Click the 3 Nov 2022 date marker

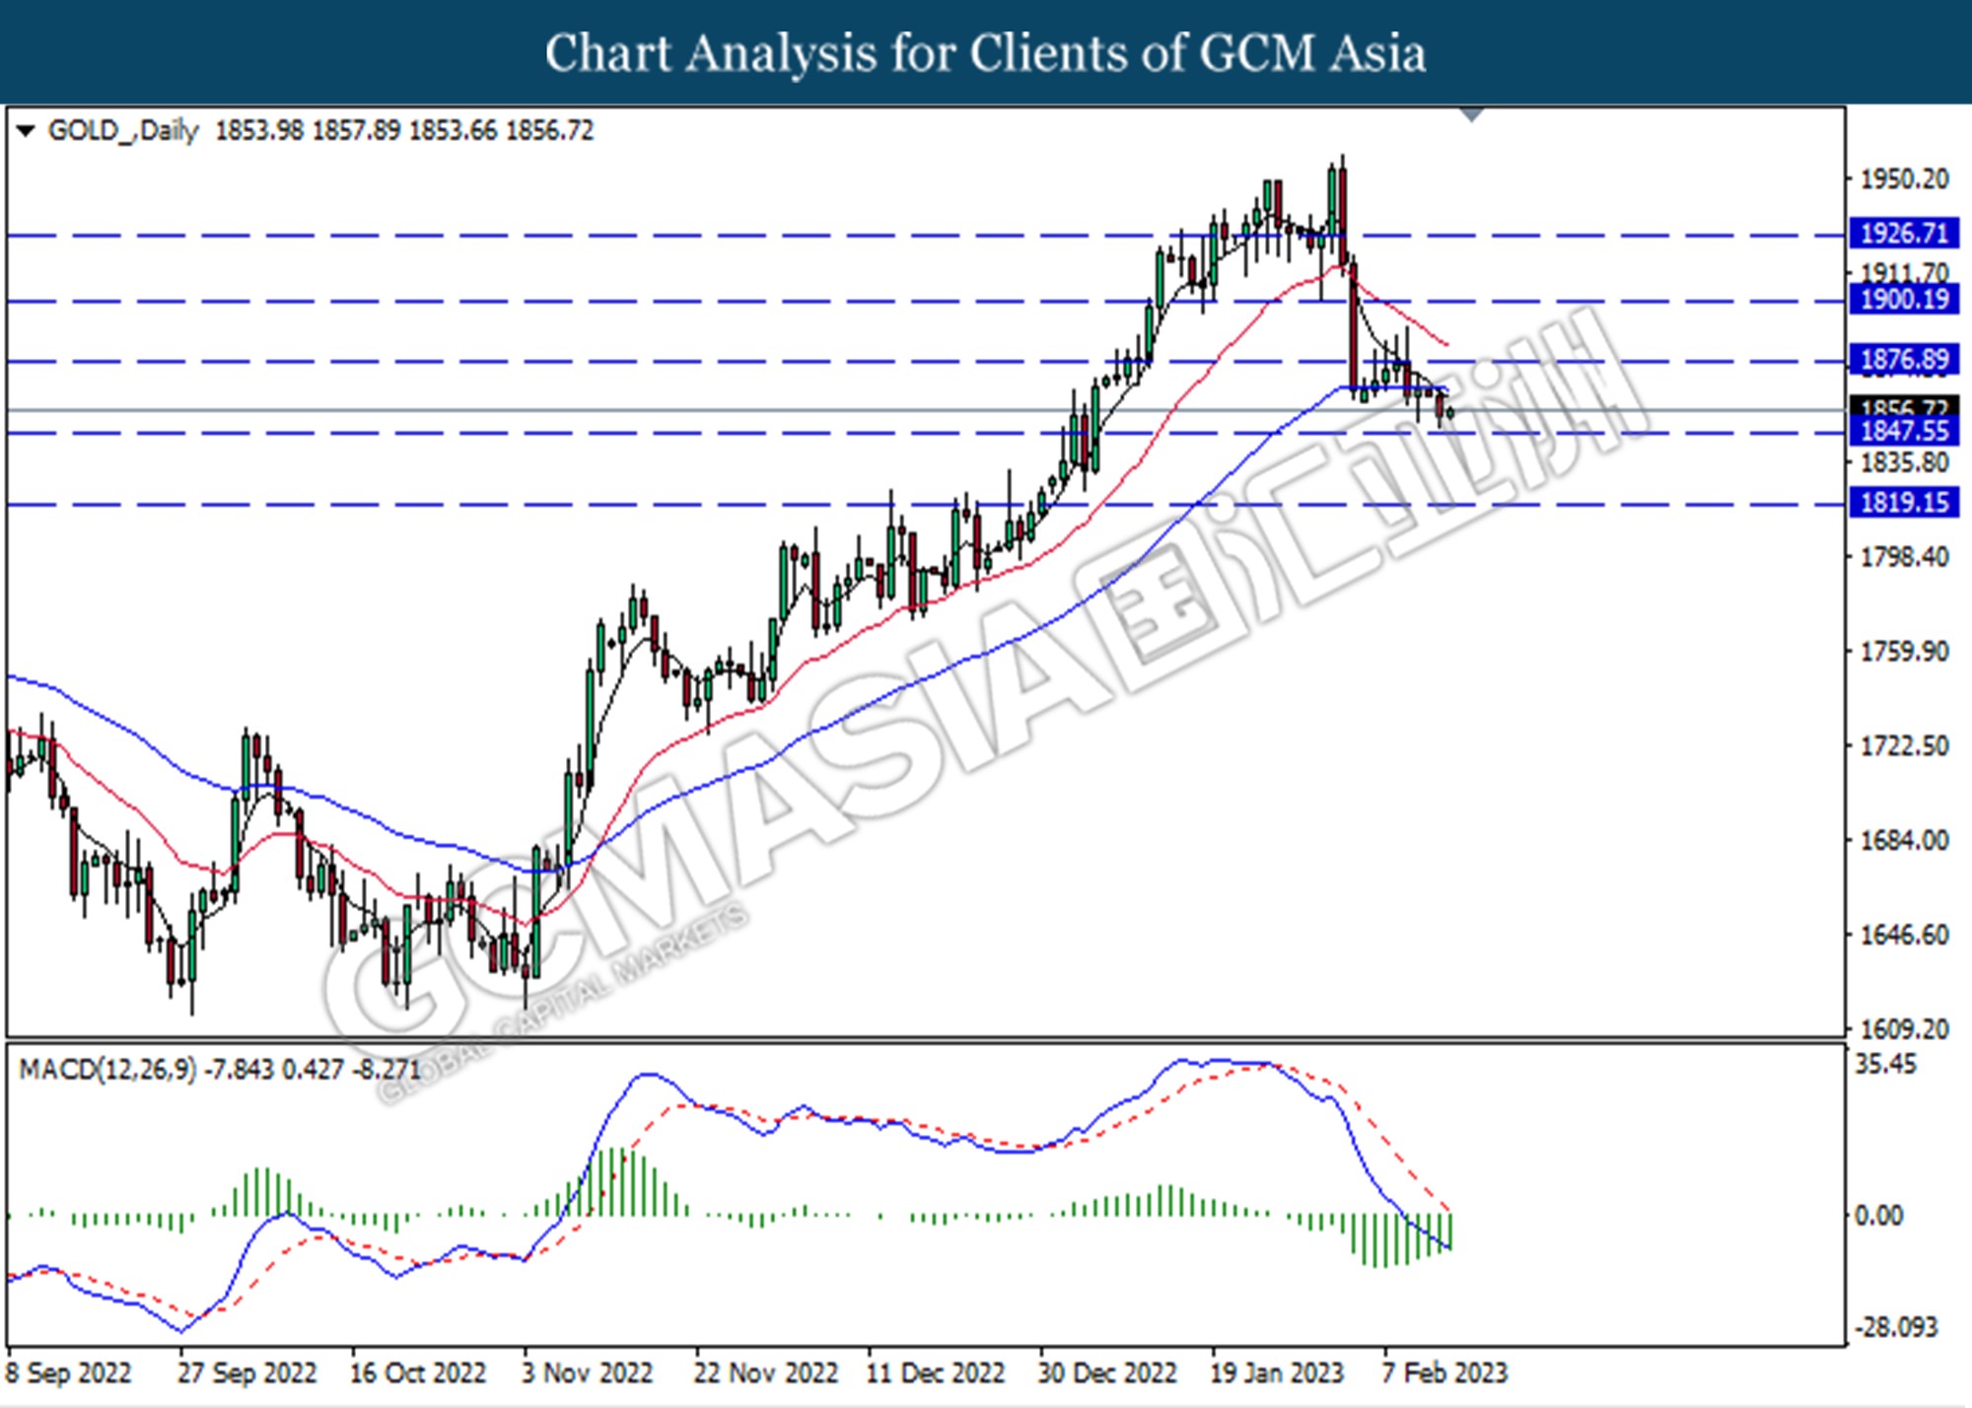pyautogui.click(x=587, y=1373)
